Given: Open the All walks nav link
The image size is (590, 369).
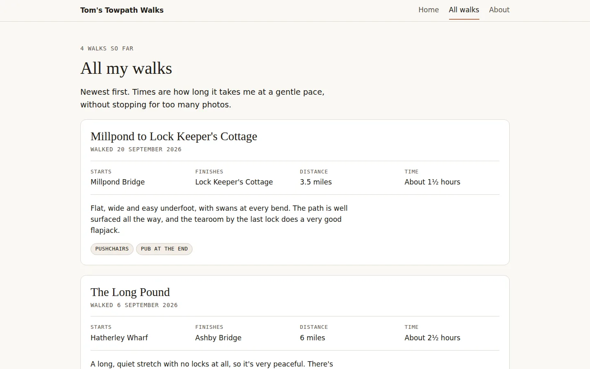Looking at the screenshot, I should click(x=464, y=10).
